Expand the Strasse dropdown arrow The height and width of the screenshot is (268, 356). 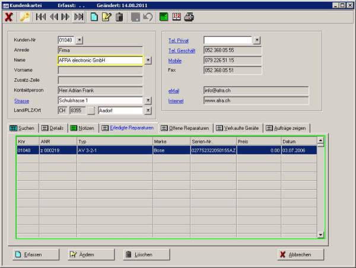pos(148,101)
